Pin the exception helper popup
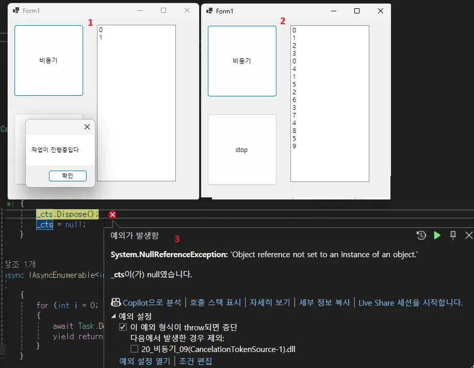 pos(453,235)
